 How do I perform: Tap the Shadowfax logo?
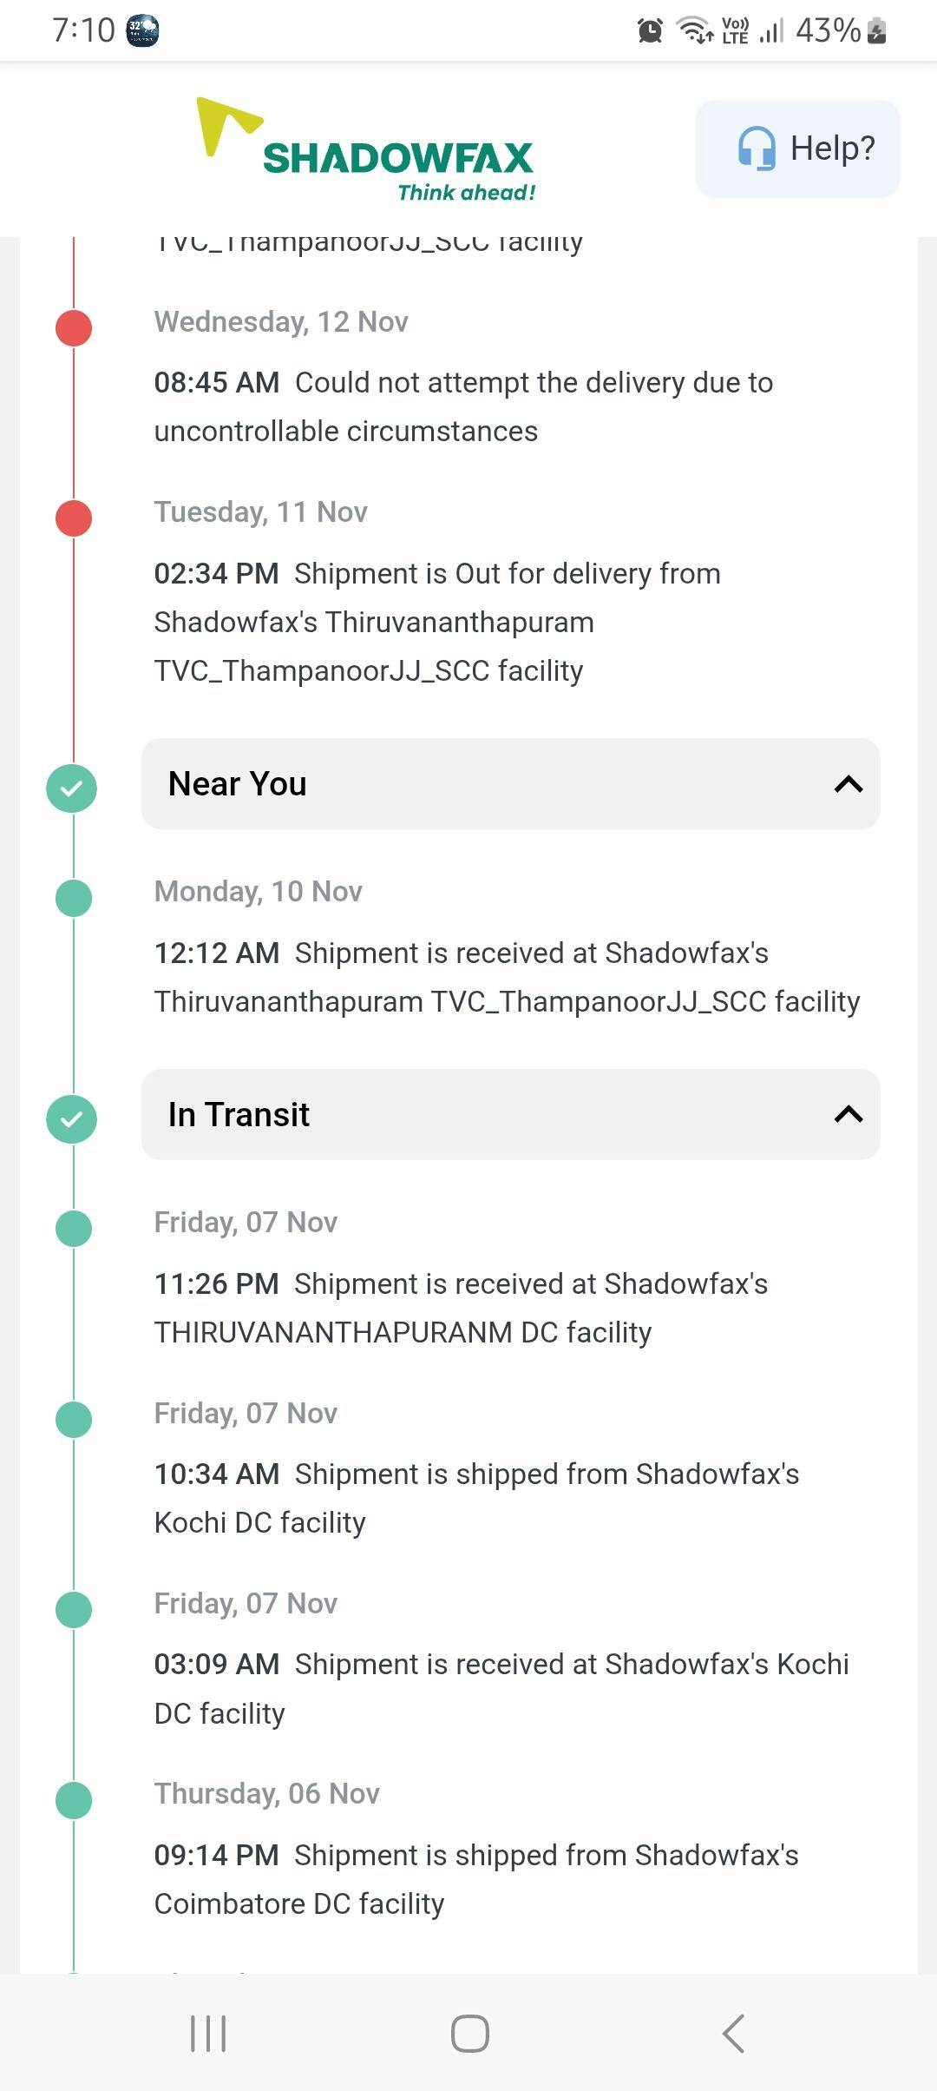366,149
